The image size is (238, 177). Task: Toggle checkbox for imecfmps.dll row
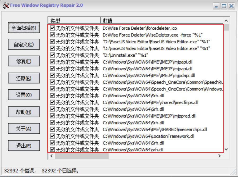[52, 102]
